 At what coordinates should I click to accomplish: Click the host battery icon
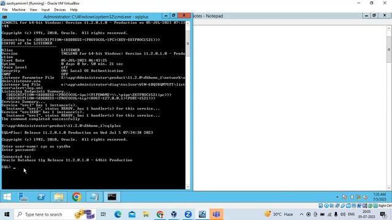click(x=322, y=215)
